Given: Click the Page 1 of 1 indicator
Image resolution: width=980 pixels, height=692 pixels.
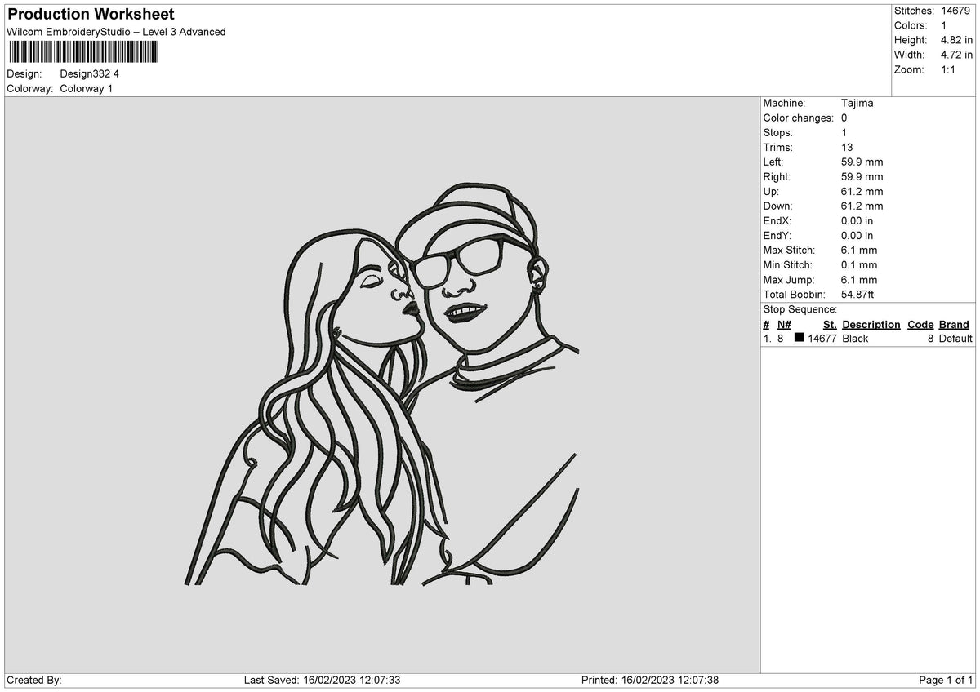Looking at the screenshot, I should tap(946, 681).
